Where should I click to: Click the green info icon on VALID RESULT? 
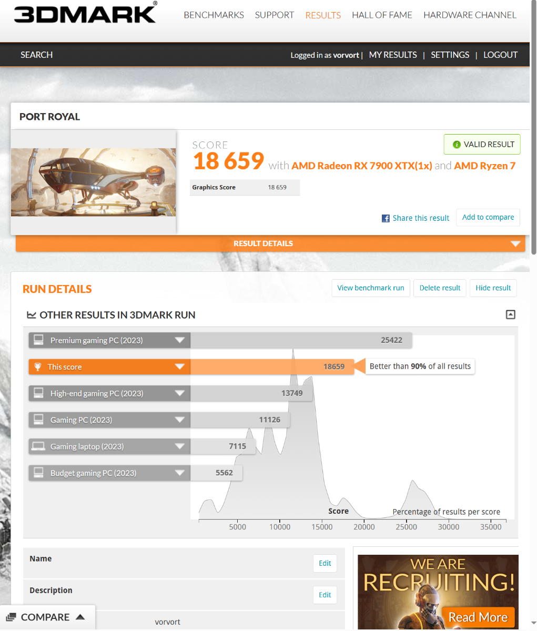457,144
